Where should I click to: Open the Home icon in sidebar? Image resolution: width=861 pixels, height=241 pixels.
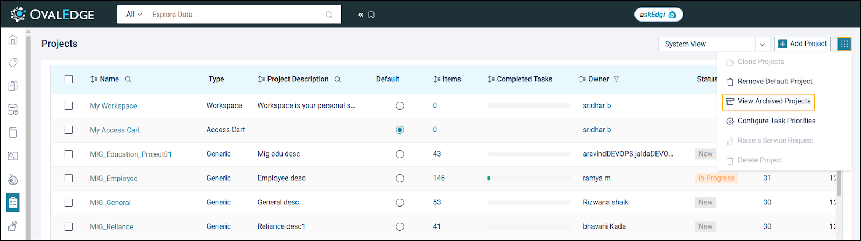(13, 40)
